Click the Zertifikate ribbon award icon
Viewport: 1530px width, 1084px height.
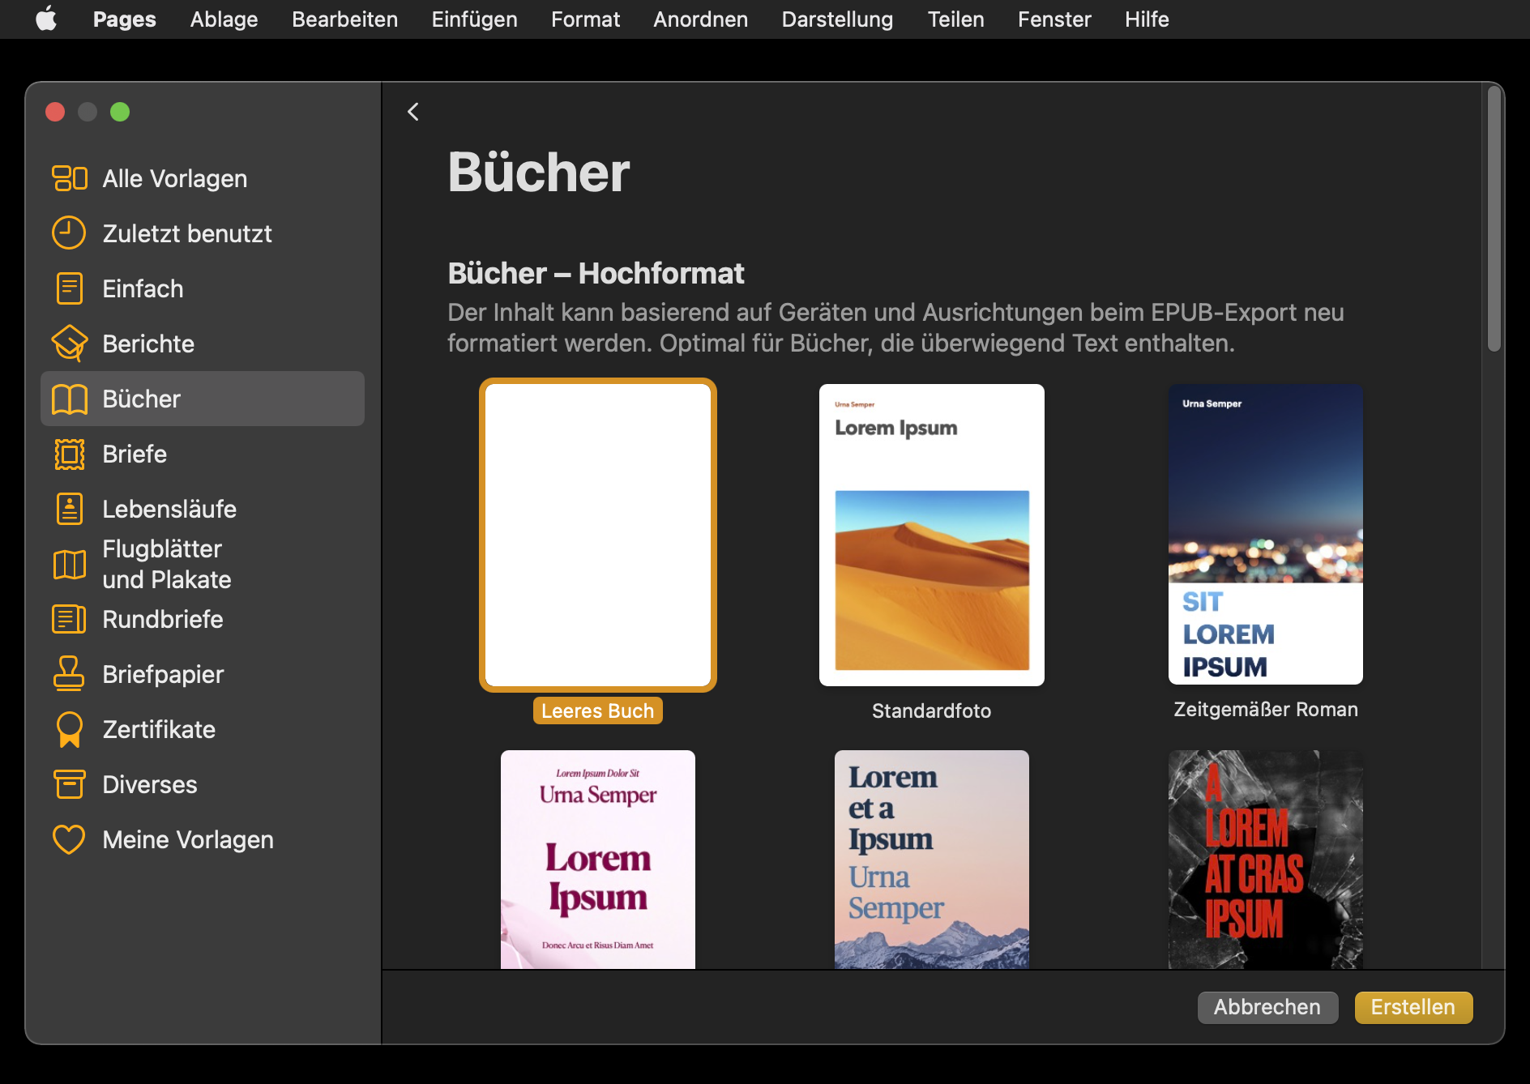(70, 729)
